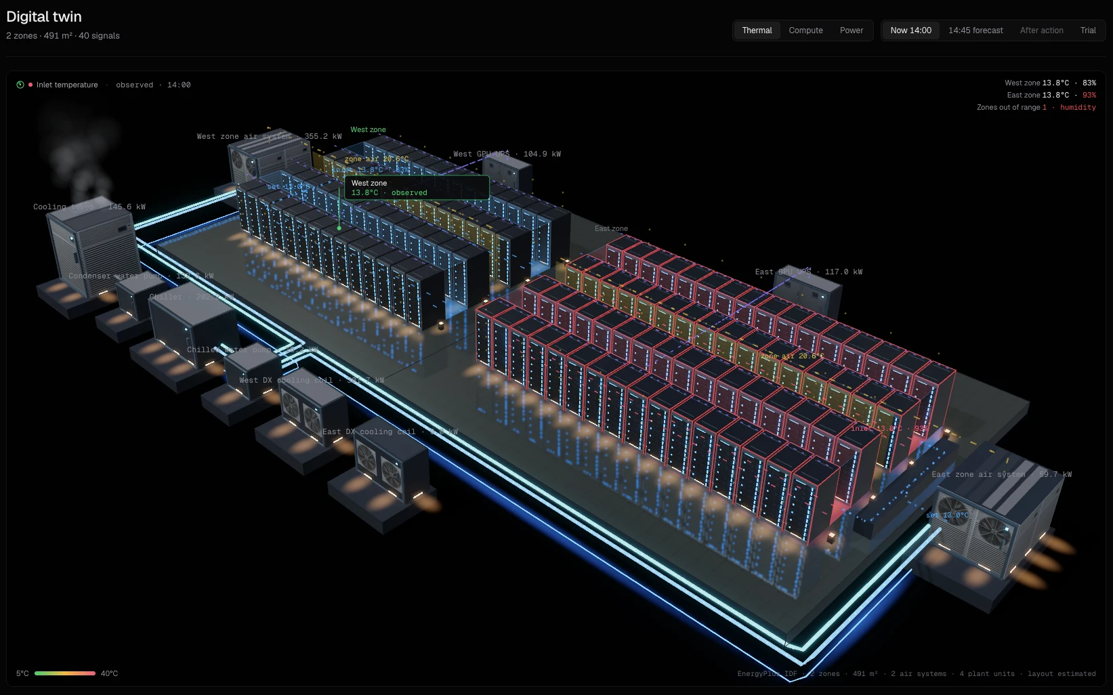Select the West zone air system 355.2 kW label

(x=269, y=136)
